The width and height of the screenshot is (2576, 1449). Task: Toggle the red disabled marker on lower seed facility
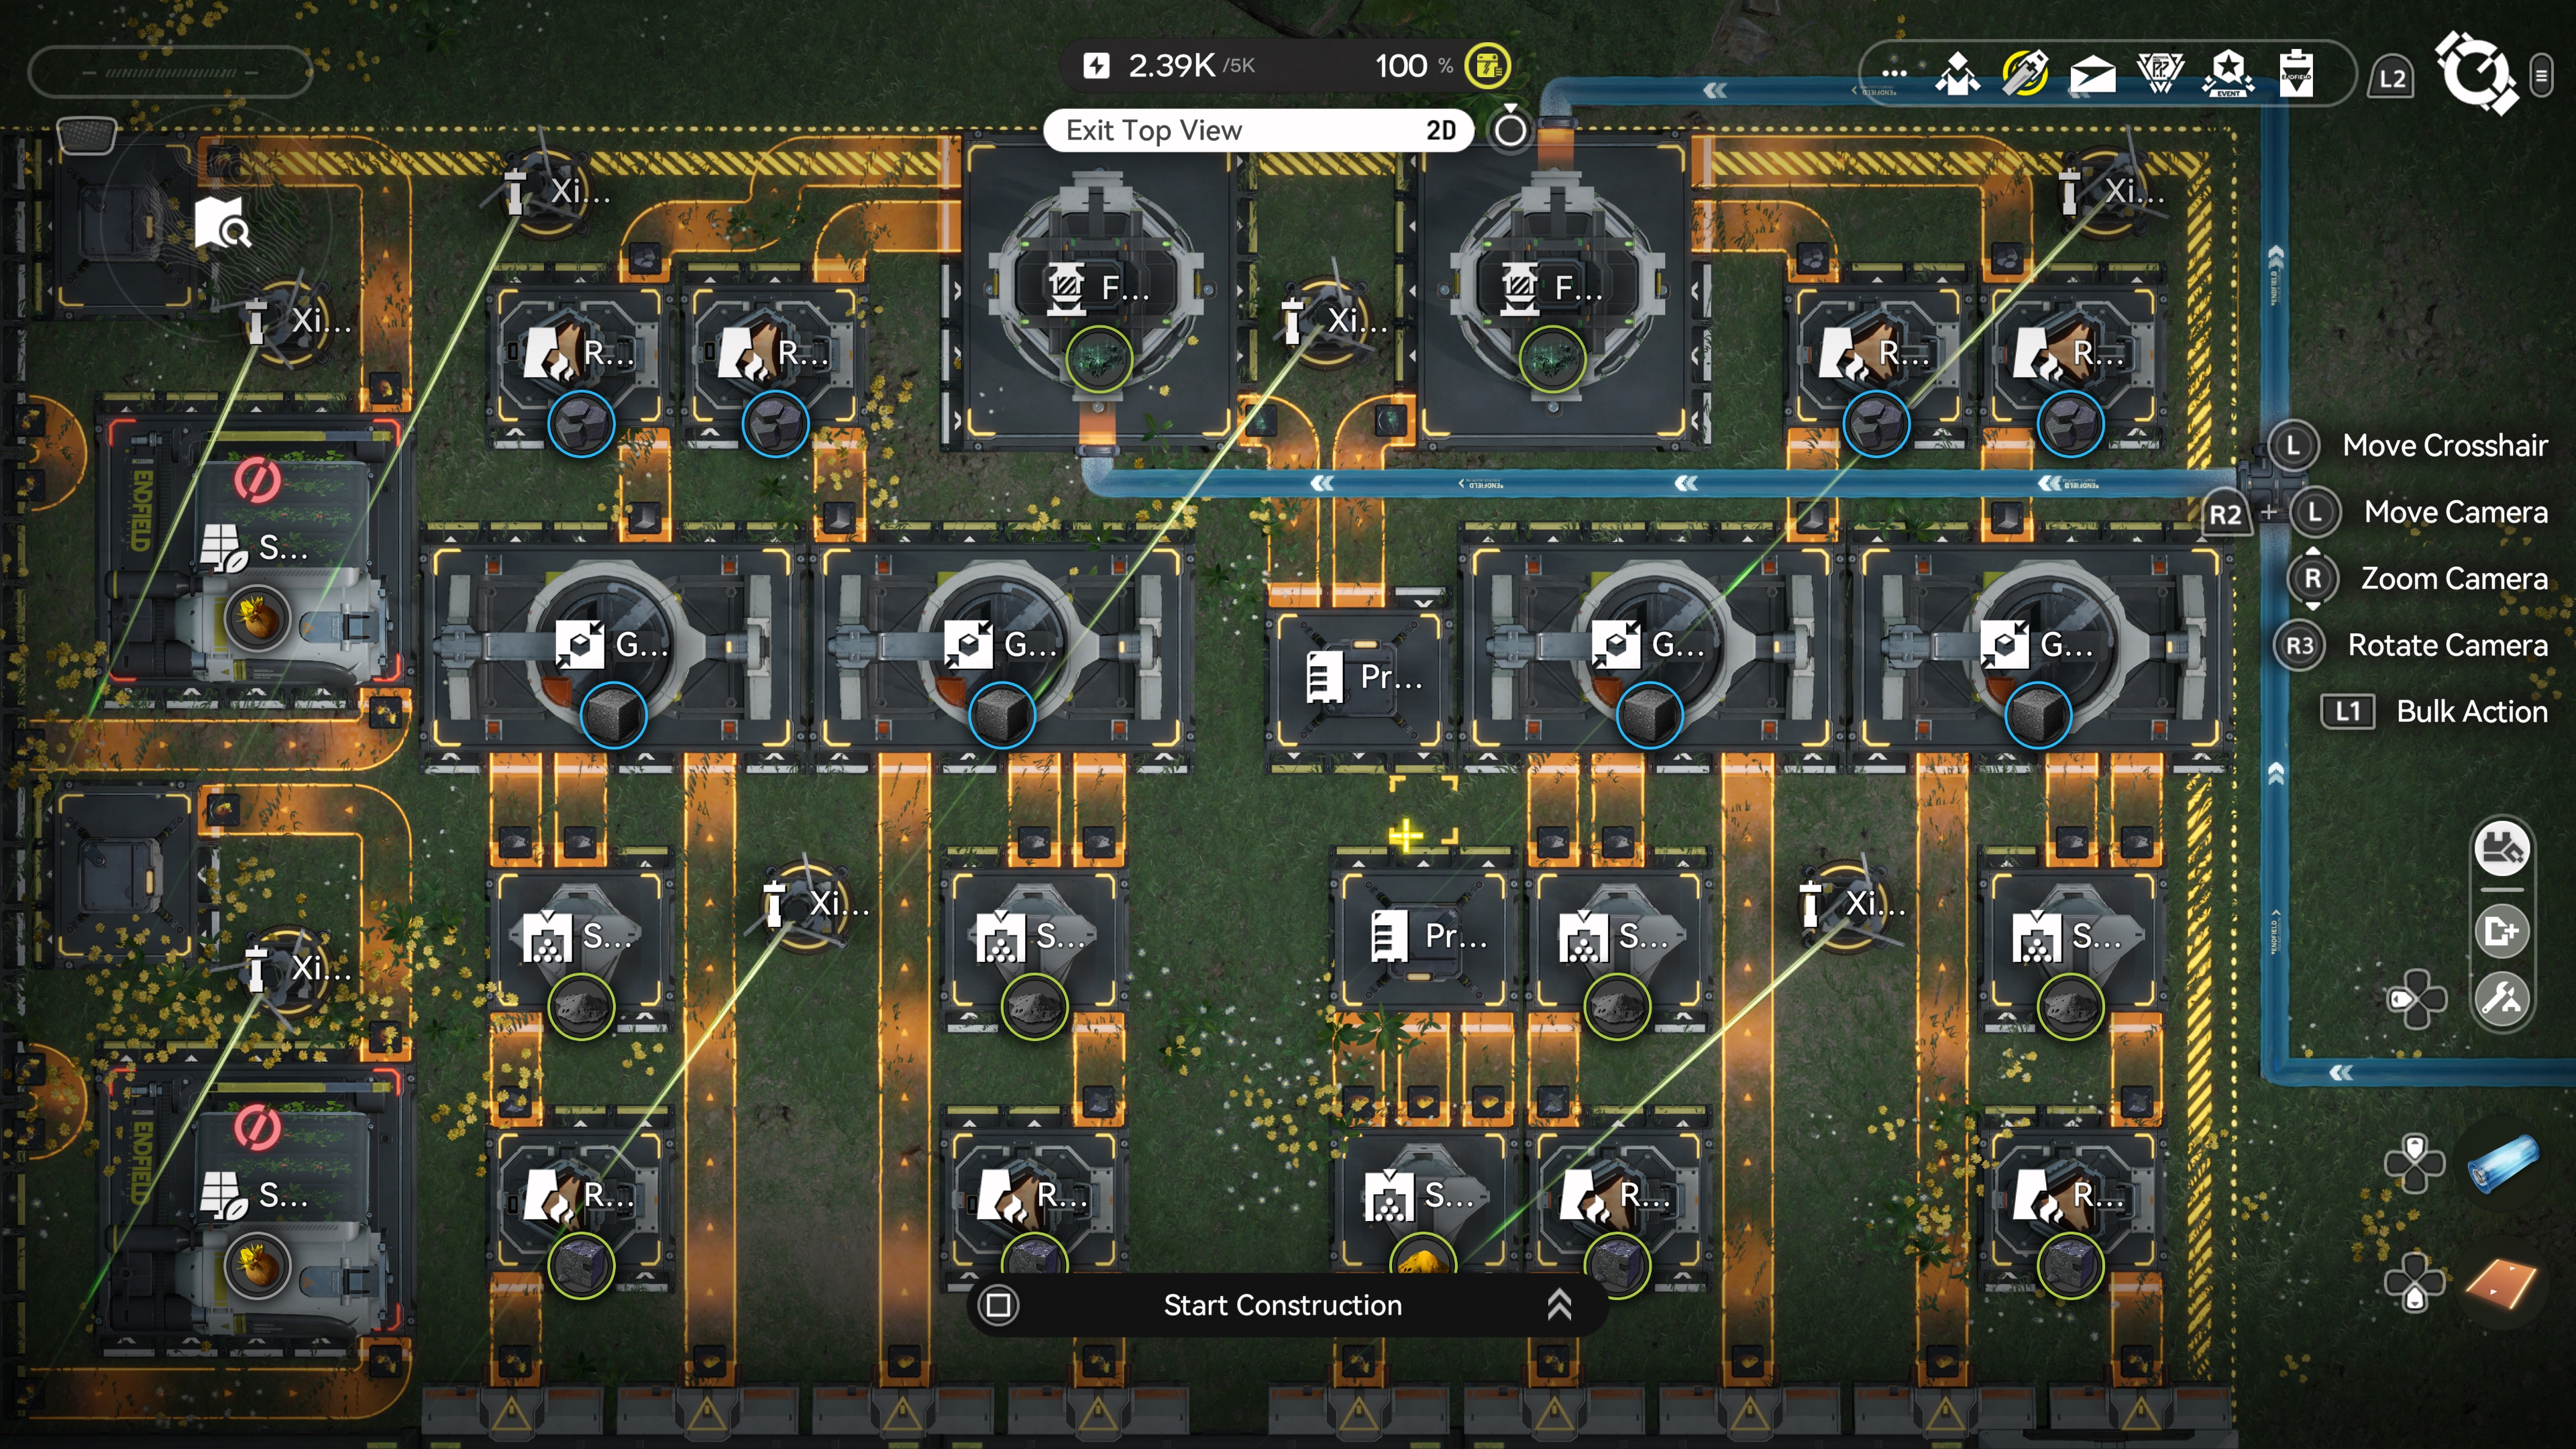[257, 1129]
